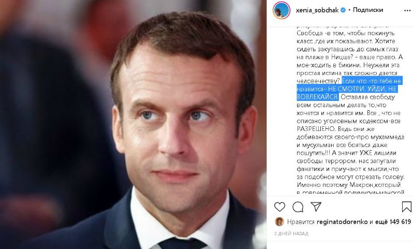
Task: View the list of ещё 149 619 likes
Action: 393,222
